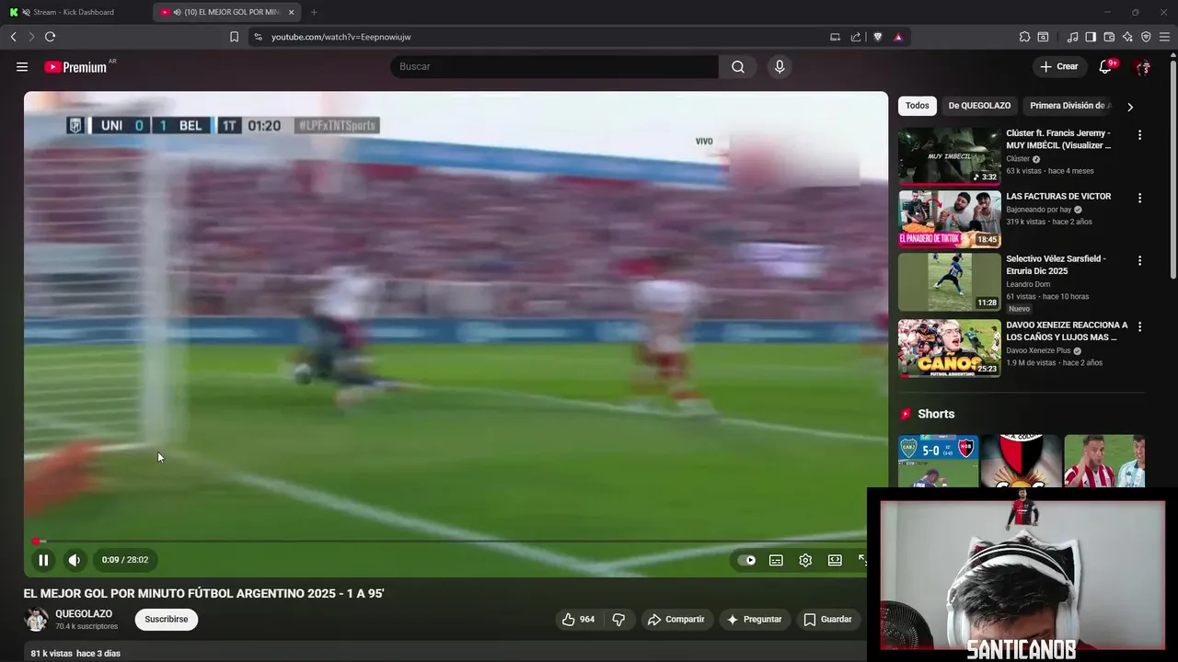Screen dimensions: 1178x662
Task: Toggle subtitles in video player
Action: [776, 560]
